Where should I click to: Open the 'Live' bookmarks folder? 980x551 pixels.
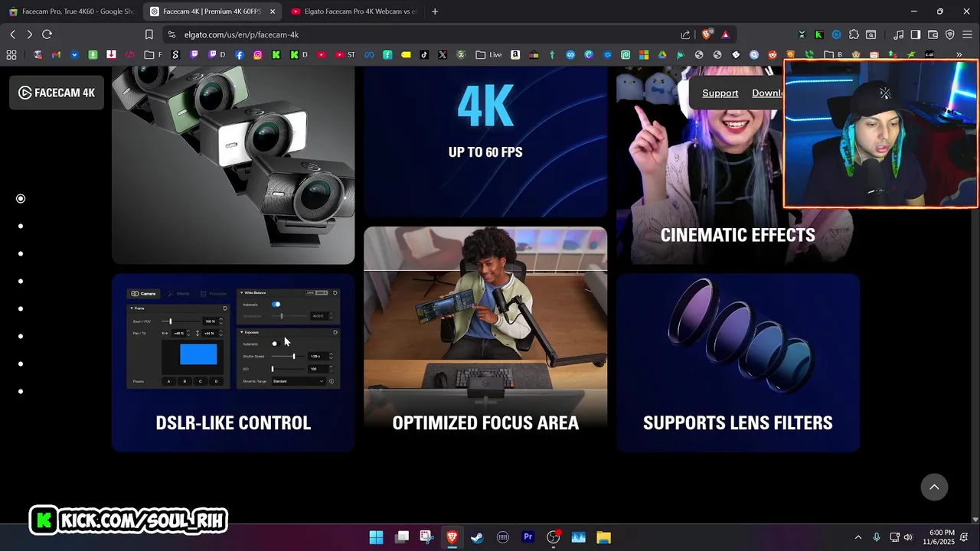coord(488,54)
